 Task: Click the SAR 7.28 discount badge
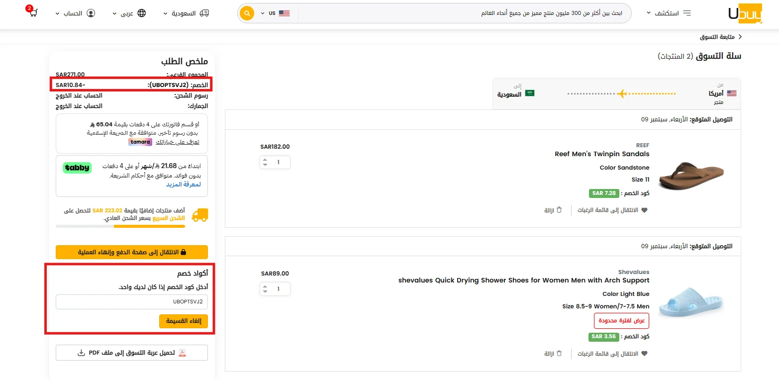click(604, 193)
